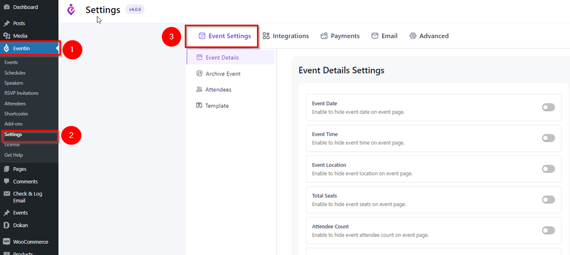Open the Dokan admin menu
The height and width of the screenshot is (255, 570).
coord(20,225)
